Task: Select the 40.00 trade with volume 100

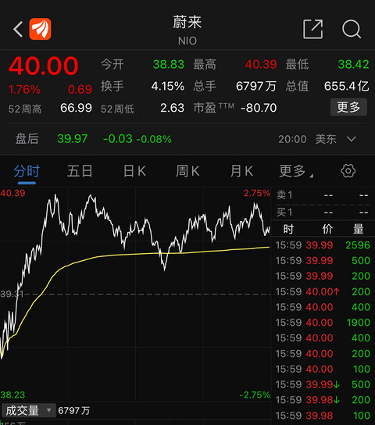Action: click(x=323, y=369)
